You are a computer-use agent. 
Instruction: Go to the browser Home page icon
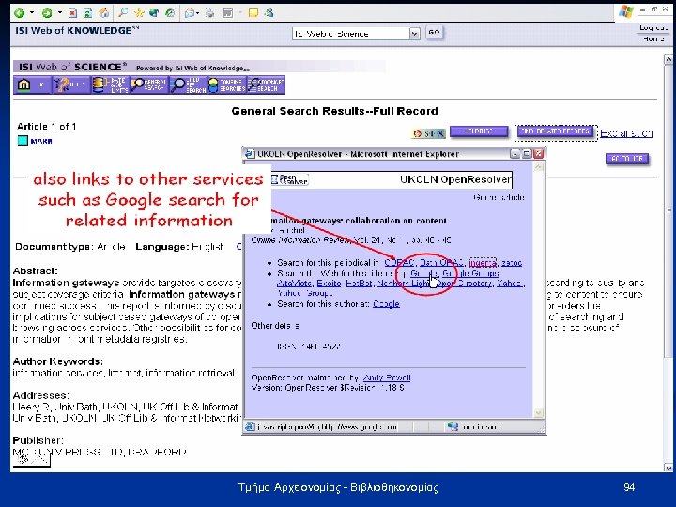point(104,13)
